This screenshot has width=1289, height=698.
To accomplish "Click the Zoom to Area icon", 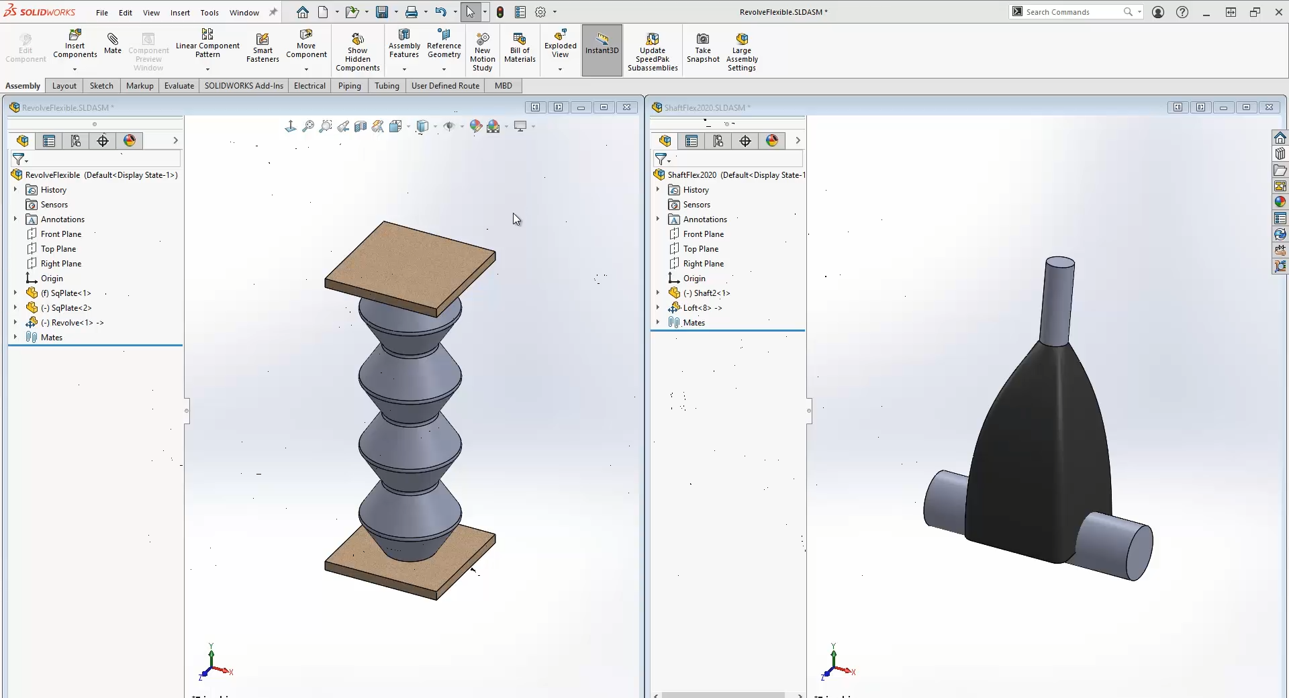I will [x=326, y=126].
